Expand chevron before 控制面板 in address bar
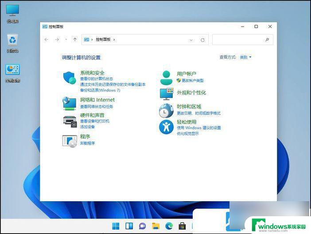The width and height of the screenshot is (311, 234). point(92,40)
